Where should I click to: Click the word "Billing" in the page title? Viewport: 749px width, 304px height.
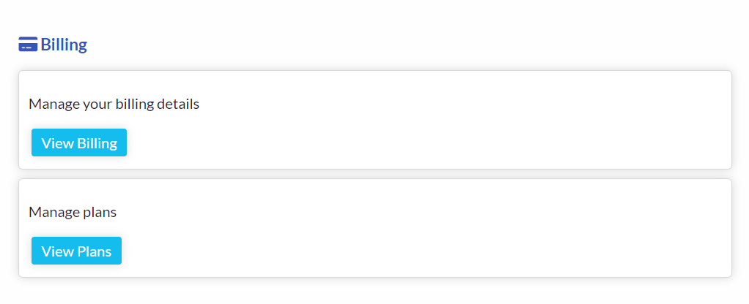coord(64,45)
